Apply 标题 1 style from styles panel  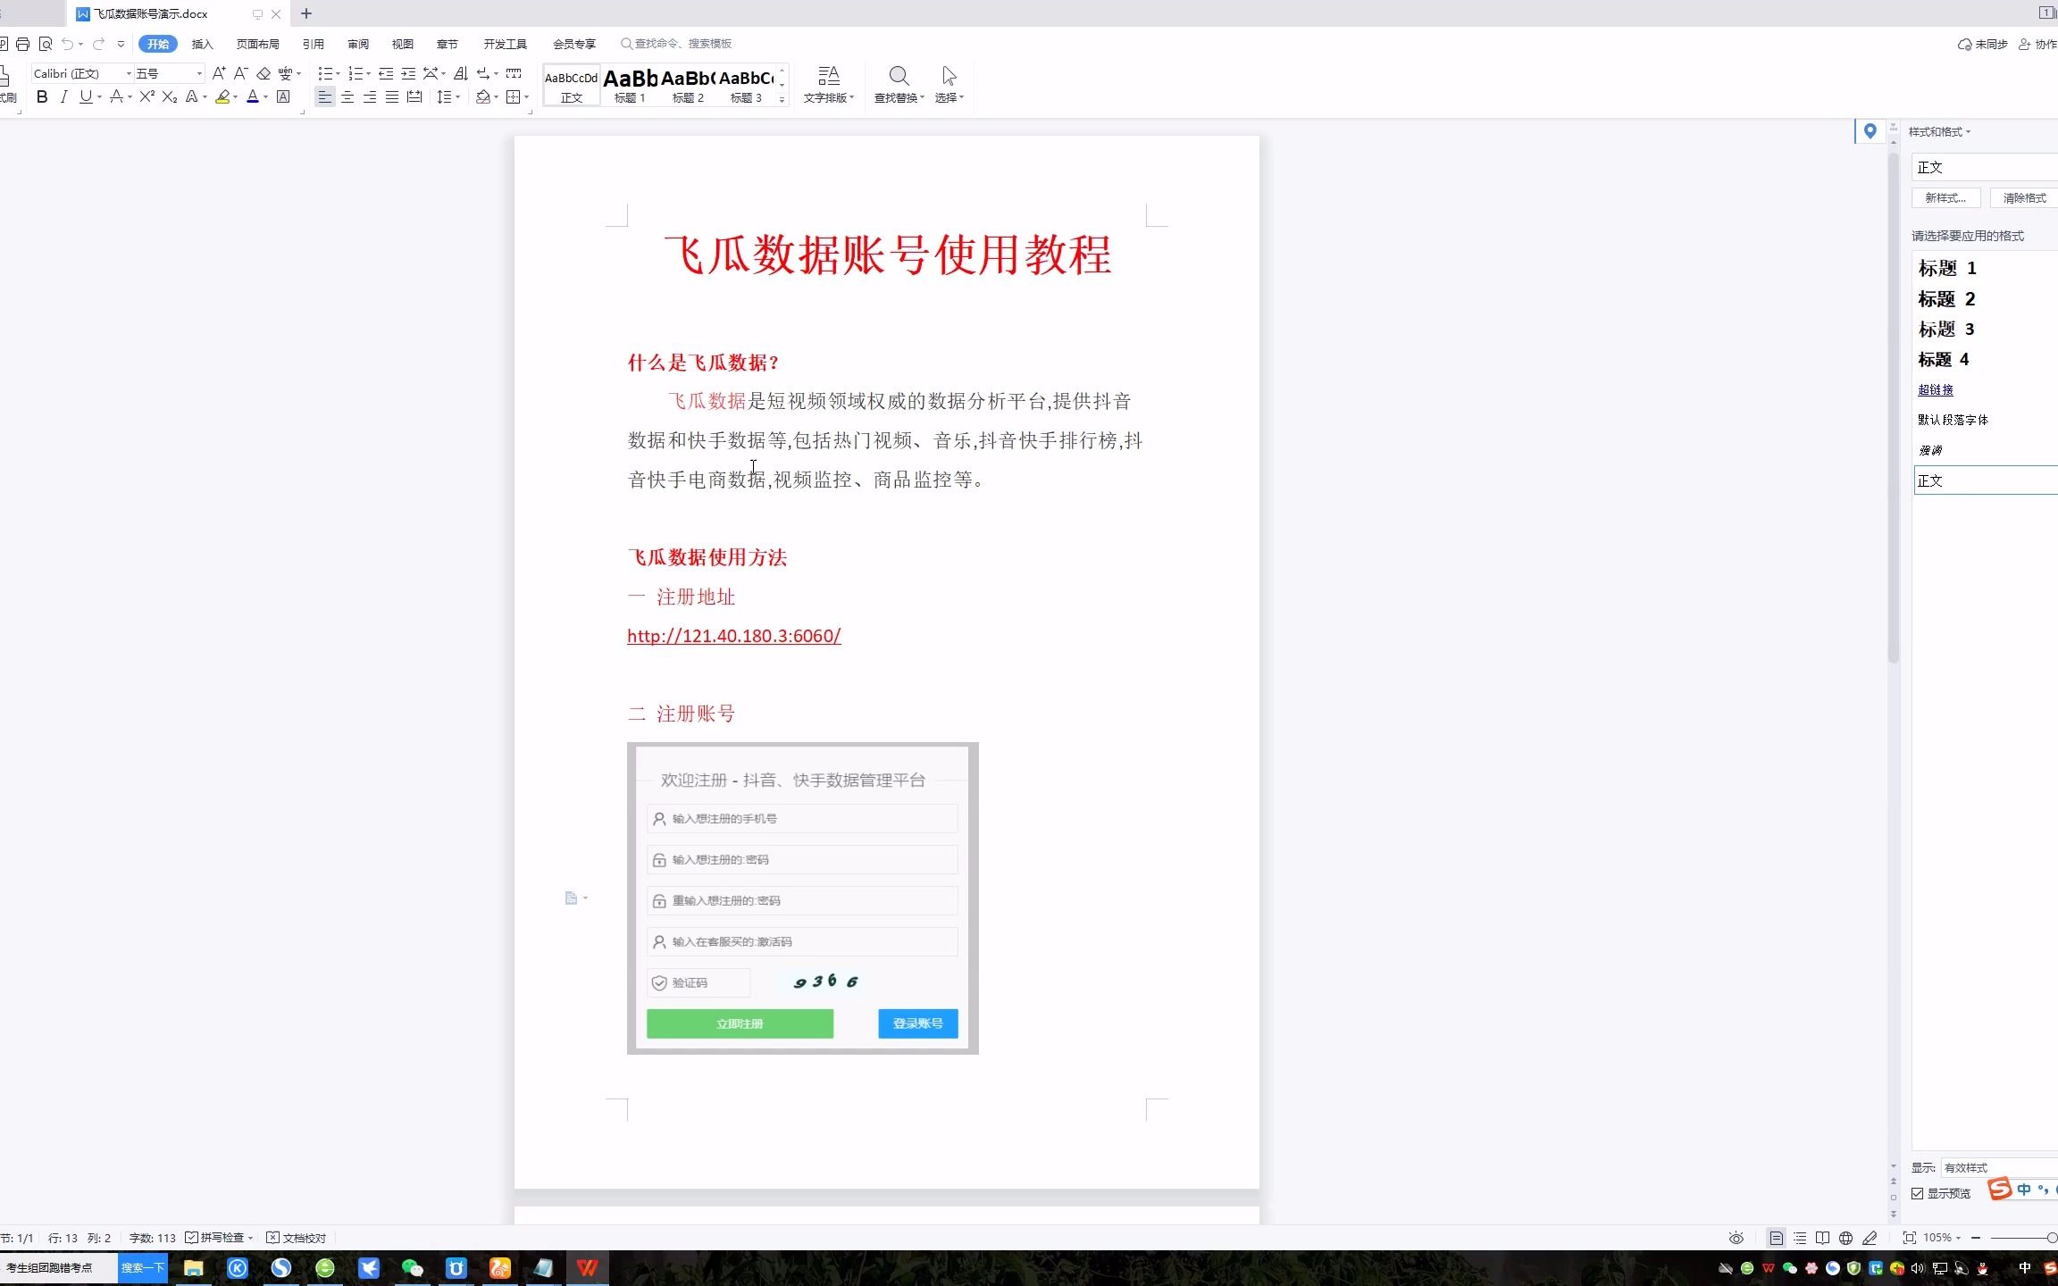1947,268
